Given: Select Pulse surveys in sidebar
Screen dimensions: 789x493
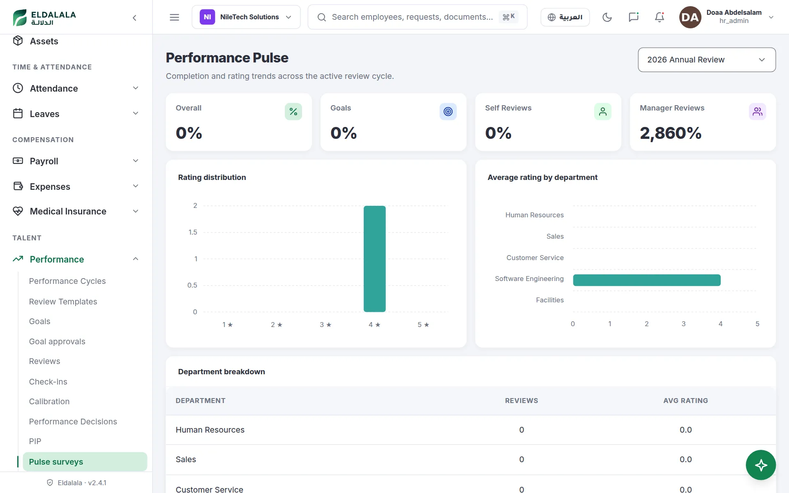Looking at the screenshot, I should point(85,462).
